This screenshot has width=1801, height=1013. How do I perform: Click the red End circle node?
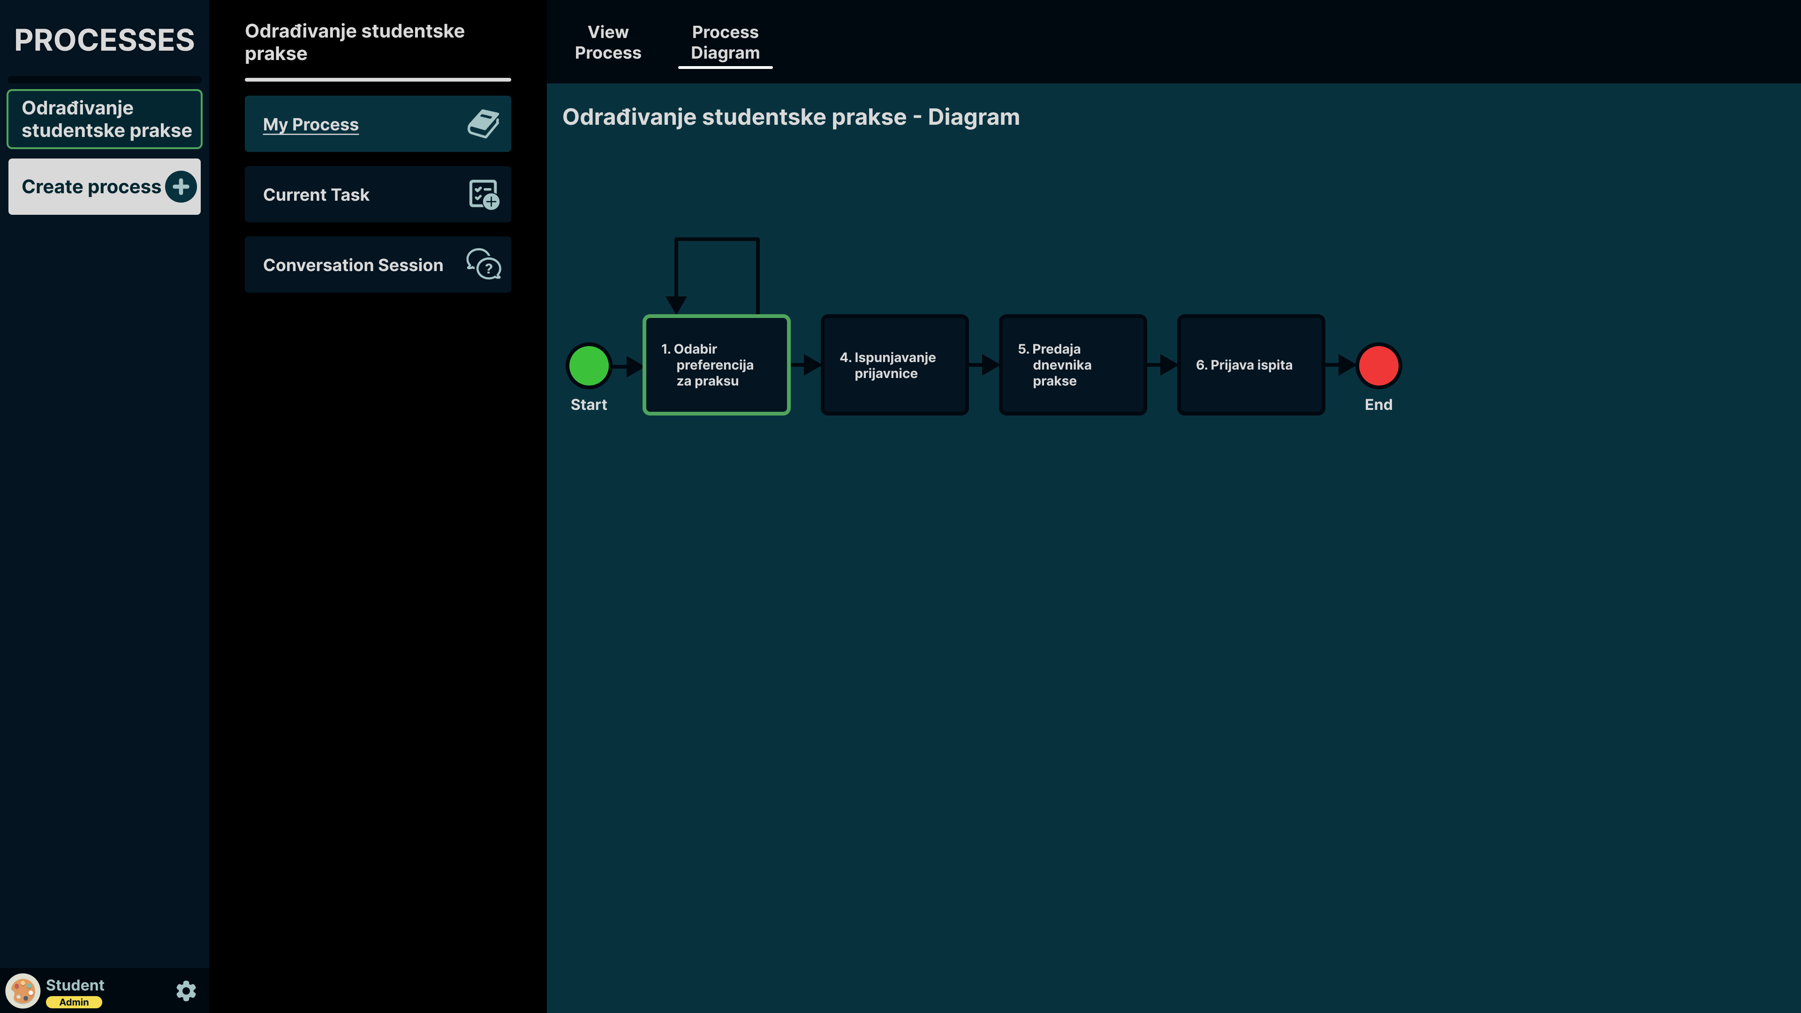pos(1378,365)
